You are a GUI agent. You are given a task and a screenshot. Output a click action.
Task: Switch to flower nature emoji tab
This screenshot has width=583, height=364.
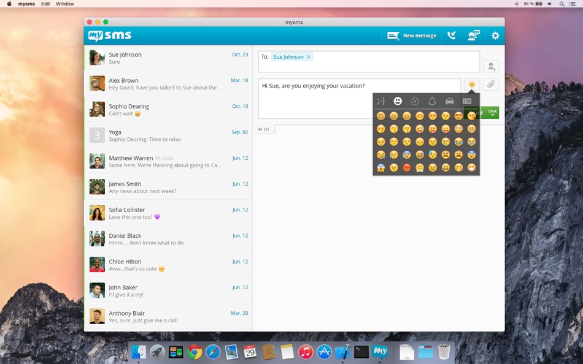click(x=415, y=101)
